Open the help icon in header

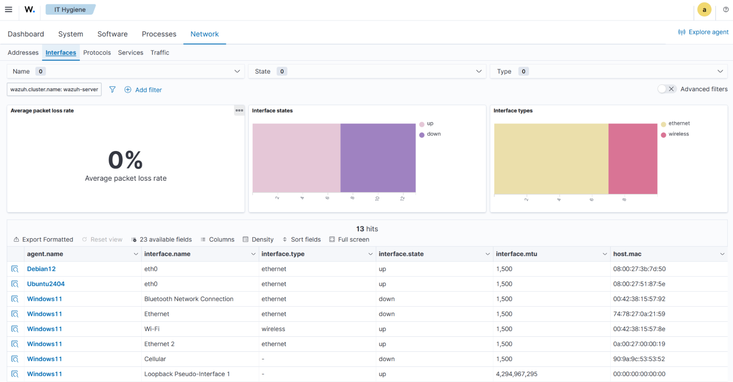pyautogui.click(x=726, y=10)
